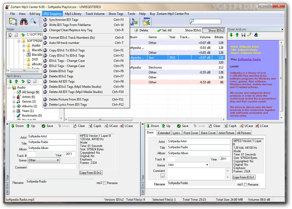Expand the Years (1) tree node
Image resolution: width=292 pixels, height=209 pixels.
[14, 111]
